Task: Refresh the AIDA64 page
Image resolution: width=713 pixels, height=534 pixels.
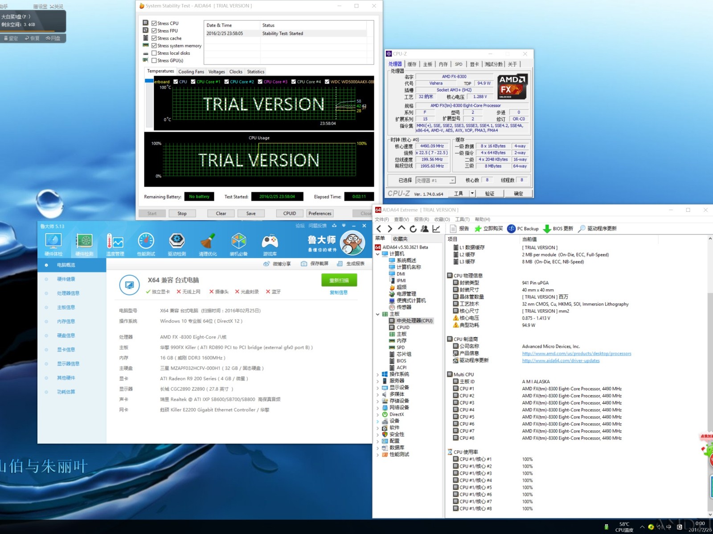Action: pos(413,229)
